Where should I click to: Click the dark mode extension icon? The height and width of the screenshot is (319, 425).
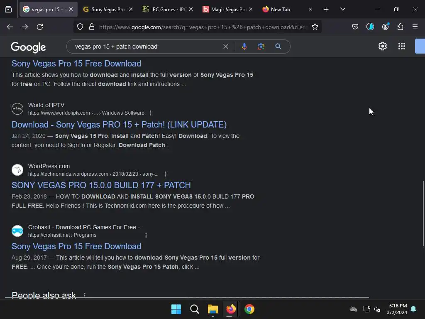pos(370,27)
